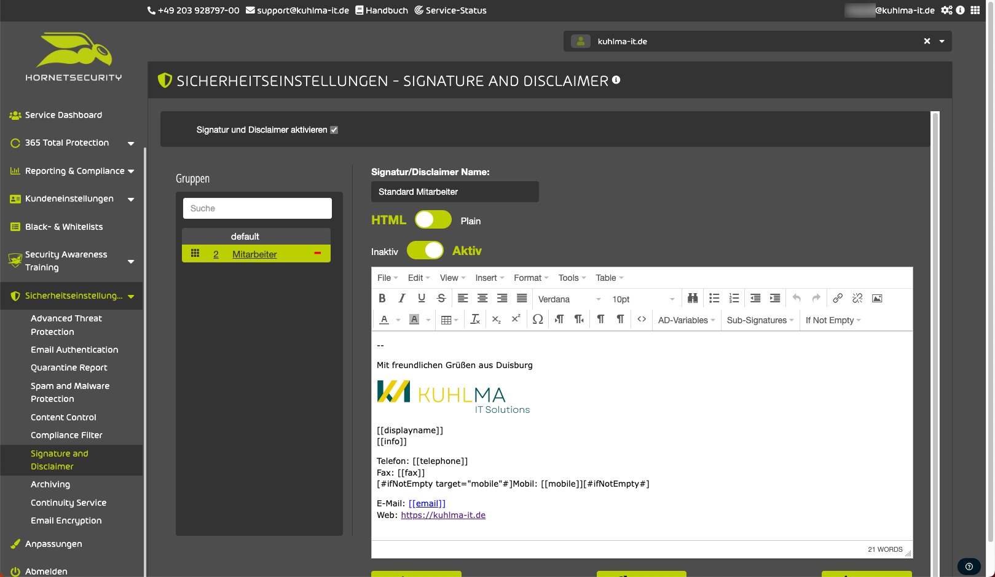
Task: Click support@kuhlma-it.de email link
Action: click(x=297, y=10)
